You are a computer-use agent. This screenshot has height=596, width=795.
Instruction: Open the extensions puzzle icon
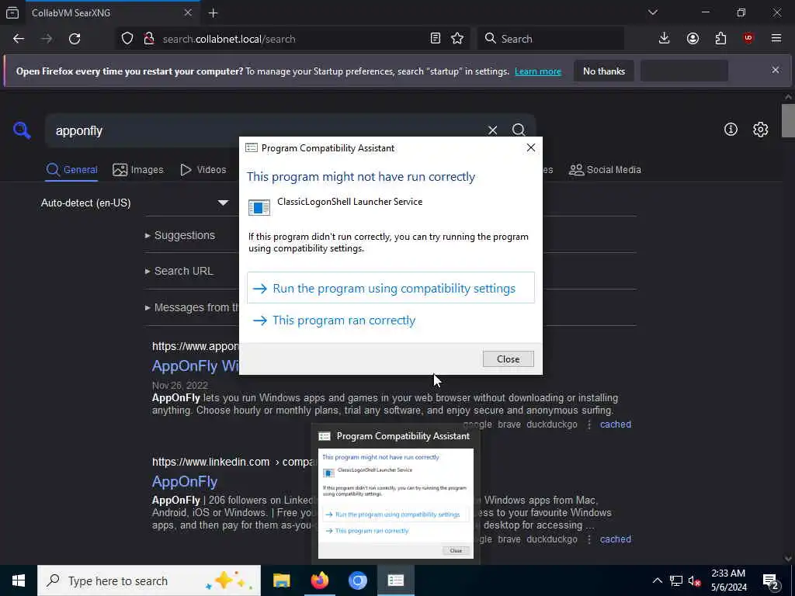pyautogui.click(x=720, y=39)
